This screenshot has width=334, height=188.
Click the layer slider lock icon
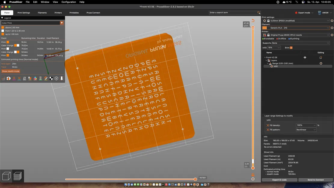click(253, 175)
